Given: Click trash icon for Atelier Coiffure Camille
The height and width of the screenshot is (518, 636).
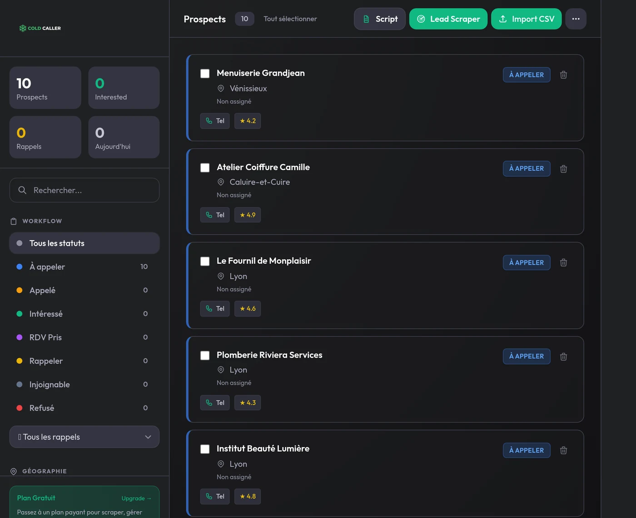Looking at the screenshot, I should [x=563, y=169].
